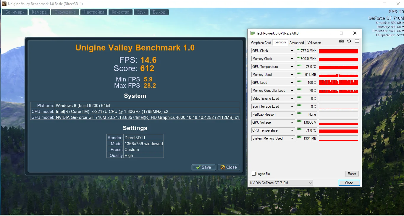Click the 73.0 °C GPU Temperature value

coord(307,67)
